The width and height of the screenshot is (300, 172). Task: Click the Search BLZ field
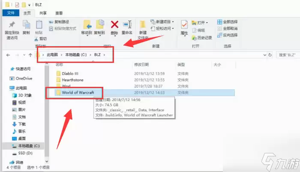pyautogui.click(x=288, y=55)
